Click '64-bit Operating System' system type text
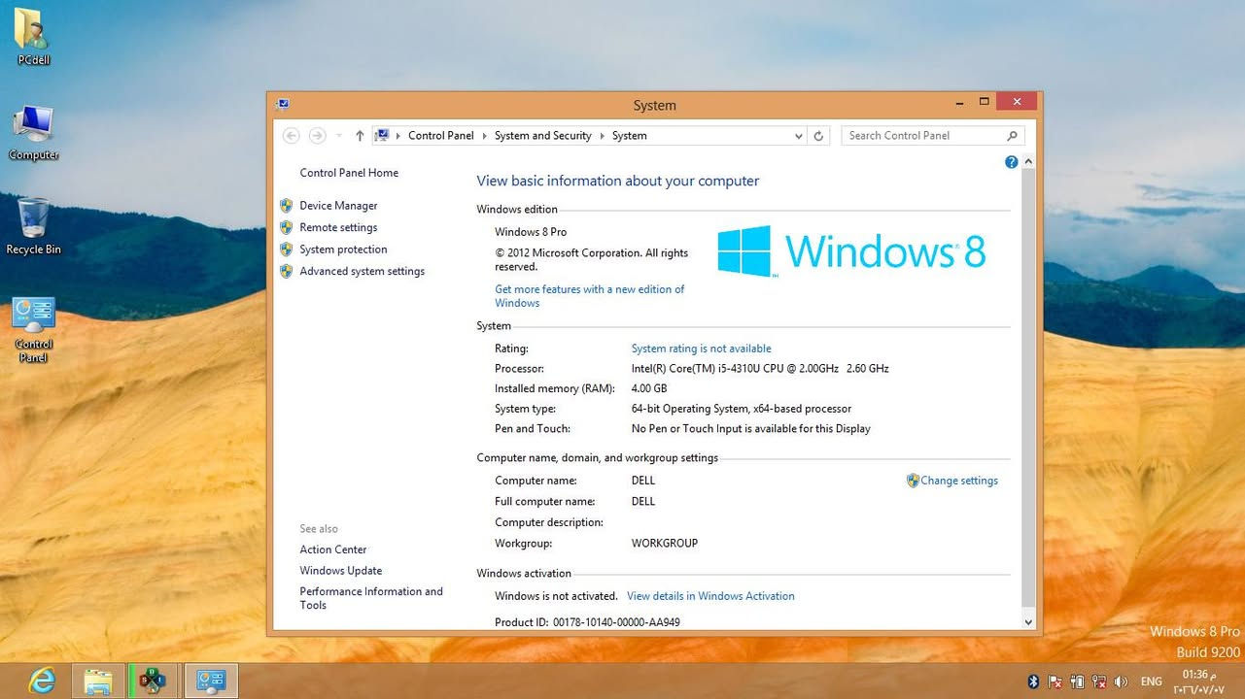Viewport: 1245px width, 699px height. 741,409
